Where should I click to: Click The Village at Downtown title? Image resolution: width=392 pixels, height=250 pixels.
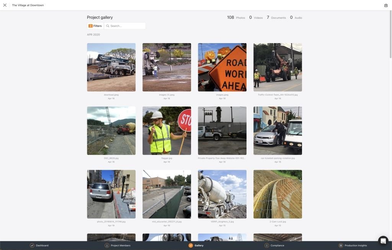click(x=28, y=5)
